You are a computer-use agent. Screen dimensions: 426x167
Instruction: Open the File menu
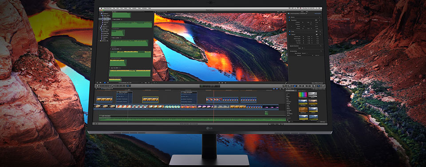coord(114,8)
